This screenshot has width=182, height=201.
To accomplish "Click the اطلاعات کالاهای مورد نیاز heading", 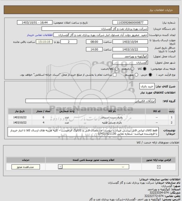I will [x=158, y=93].
